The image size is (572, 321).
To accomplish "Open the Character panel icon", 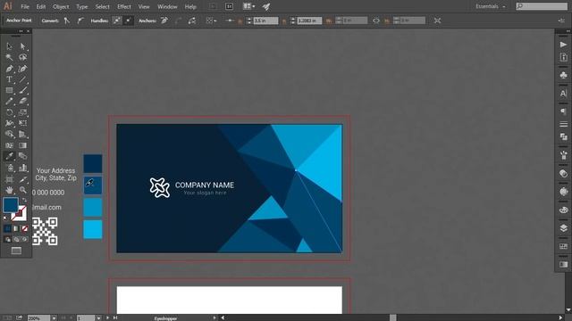I will click(x=563, y=93).
